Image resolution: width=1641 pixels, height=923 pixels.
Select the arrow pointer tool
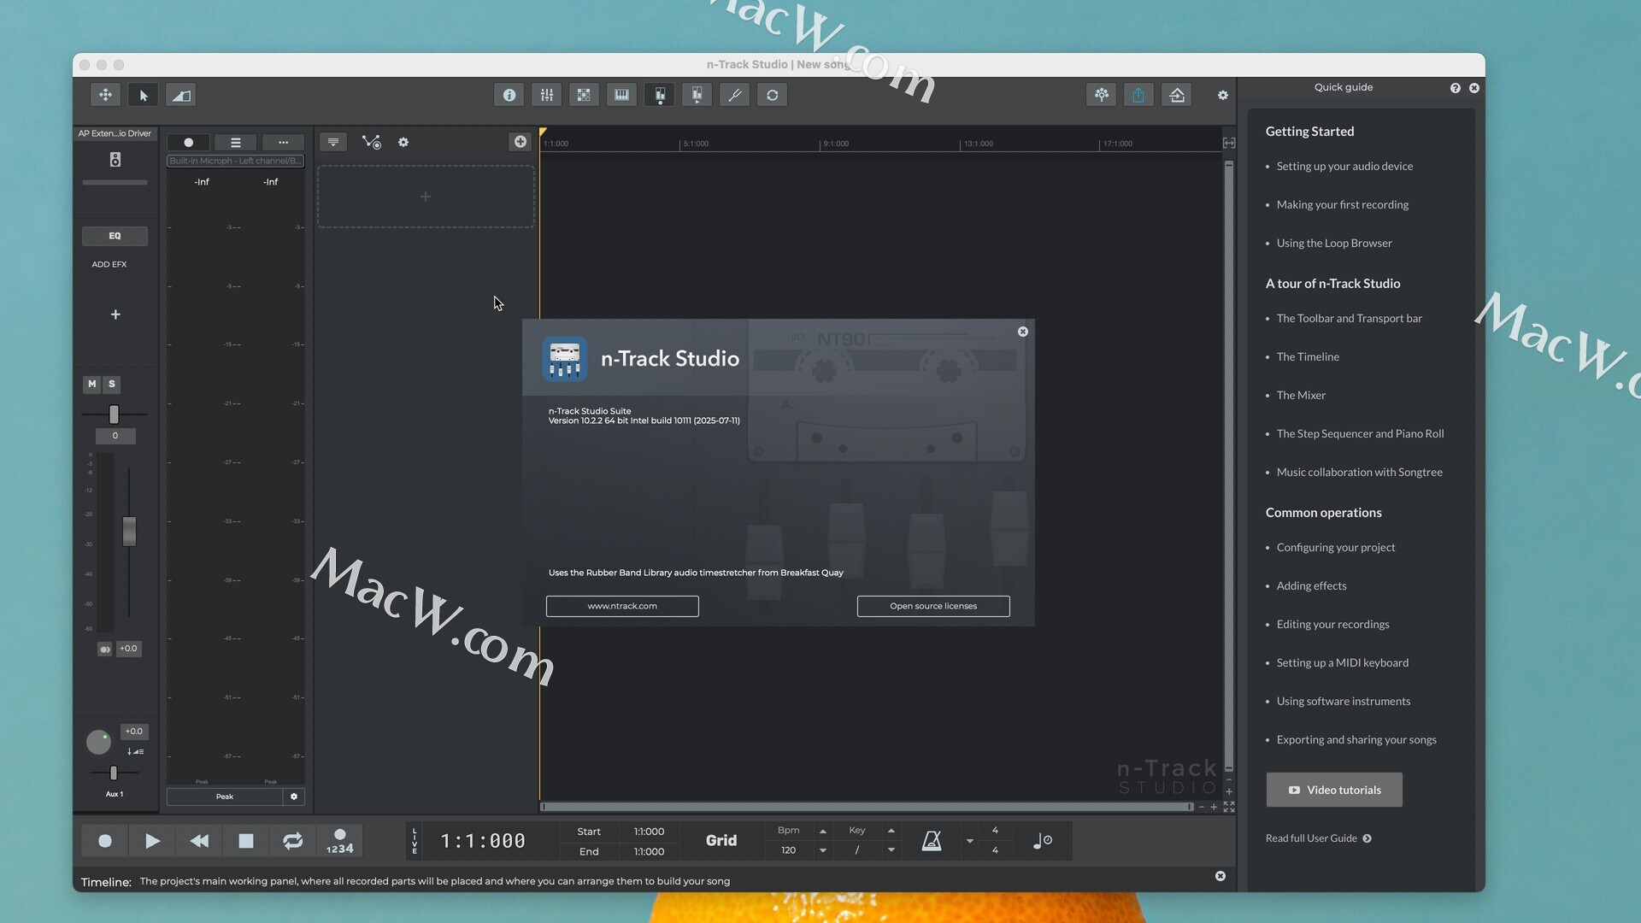(144, 95)
